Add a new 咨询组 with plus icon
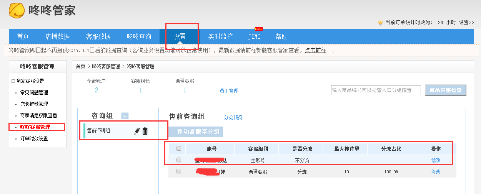Viewport: 481px width, 194px height. (x=125, y=116)
